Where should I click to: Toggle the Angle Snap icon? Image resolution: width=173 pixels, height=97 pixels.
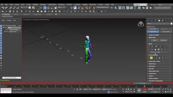83,8
